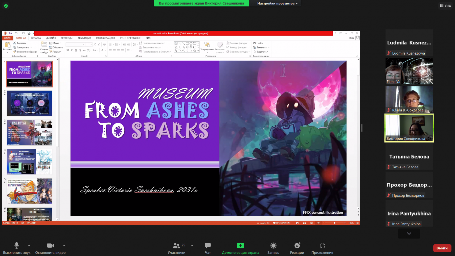The image size is (455, 256).
Task: Click Сбросить reset slide
Action: [x=56, y=47]
